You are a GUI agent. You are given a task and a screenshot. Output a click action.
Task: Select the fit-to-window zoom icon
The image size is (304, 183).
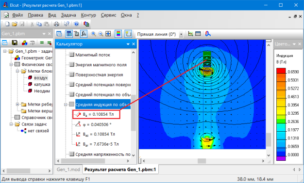[108, 34]
